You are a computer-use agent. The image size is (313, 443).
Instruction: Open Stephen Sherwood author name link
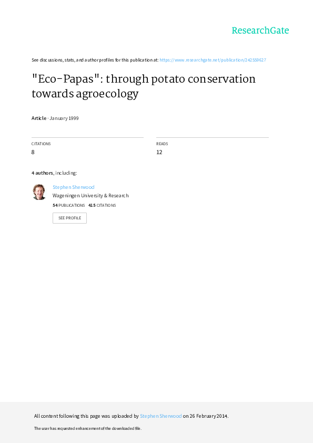tap(74, 187)
